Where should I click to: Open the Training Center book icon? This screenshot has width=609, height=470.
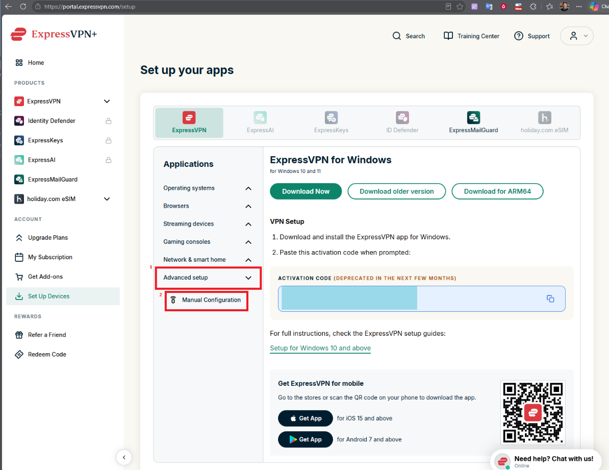448,36
